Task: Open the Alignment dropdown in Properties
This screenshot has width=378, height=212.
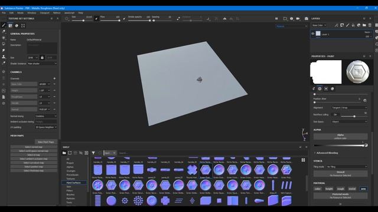Action: pos(349,108)
